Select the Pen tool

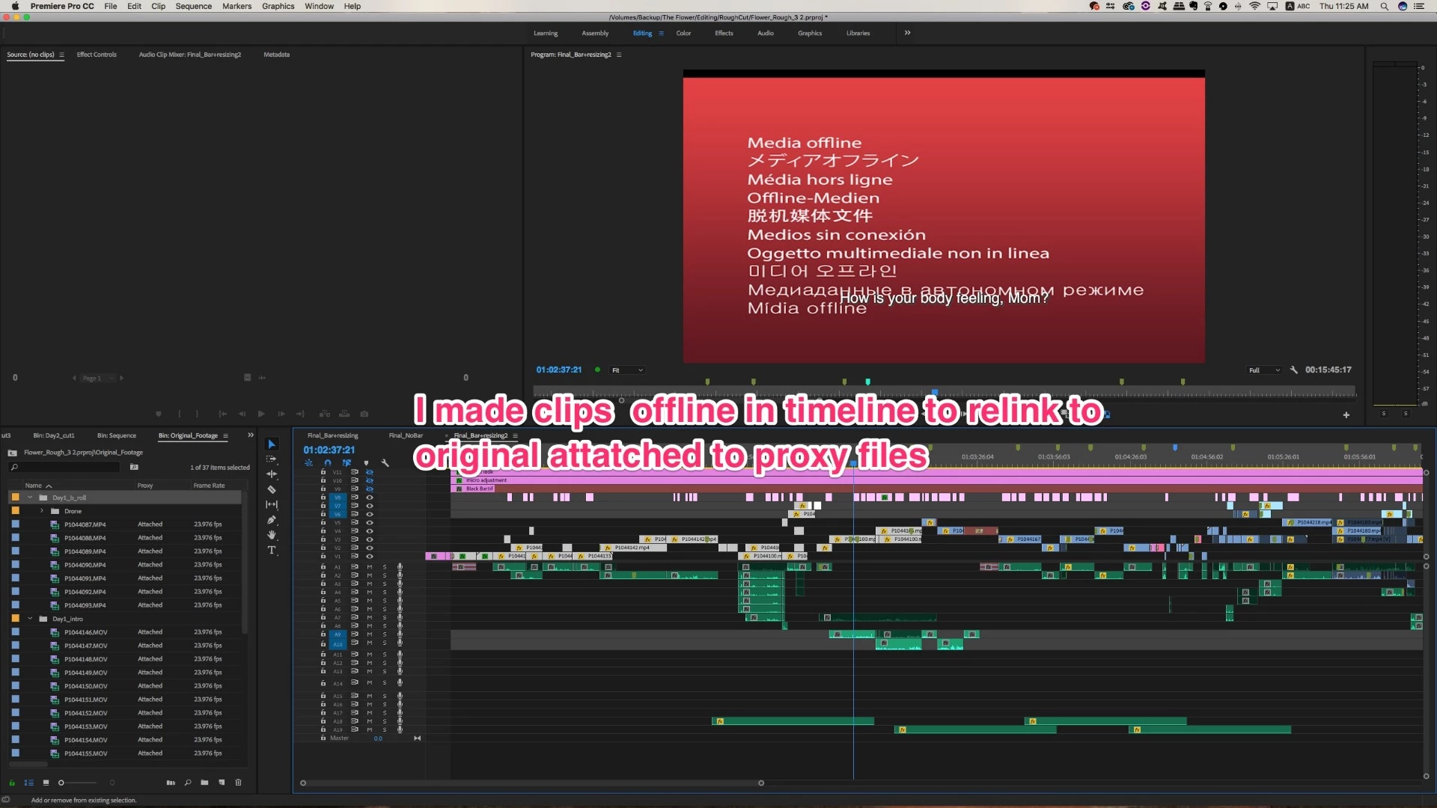click(272, 520)
